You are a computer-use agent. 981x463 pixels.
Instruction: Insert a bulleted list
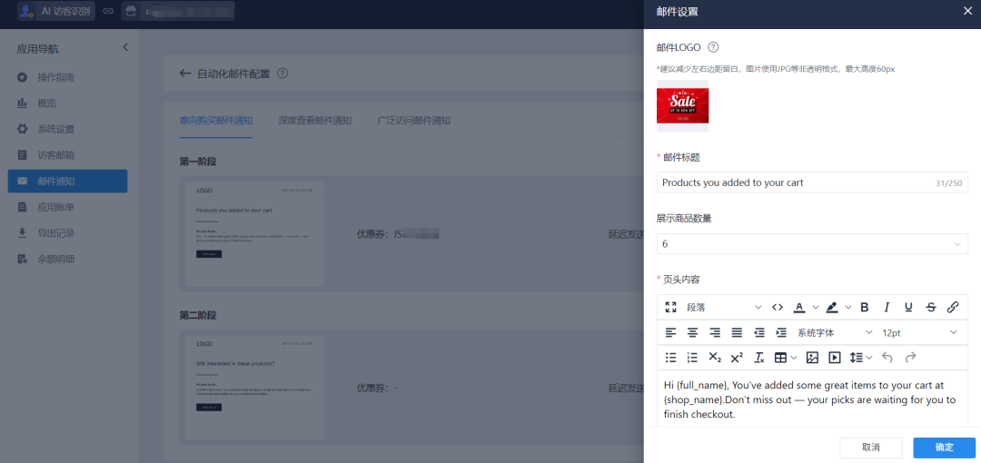(670, 358)
